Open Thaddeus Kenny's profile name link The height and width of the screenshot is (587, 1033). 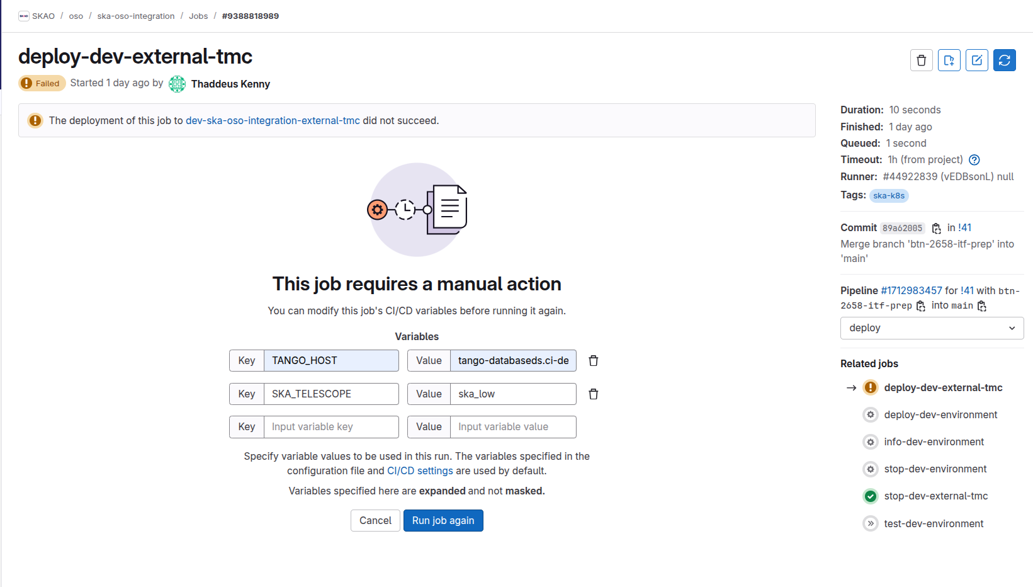tap(230, 84)
